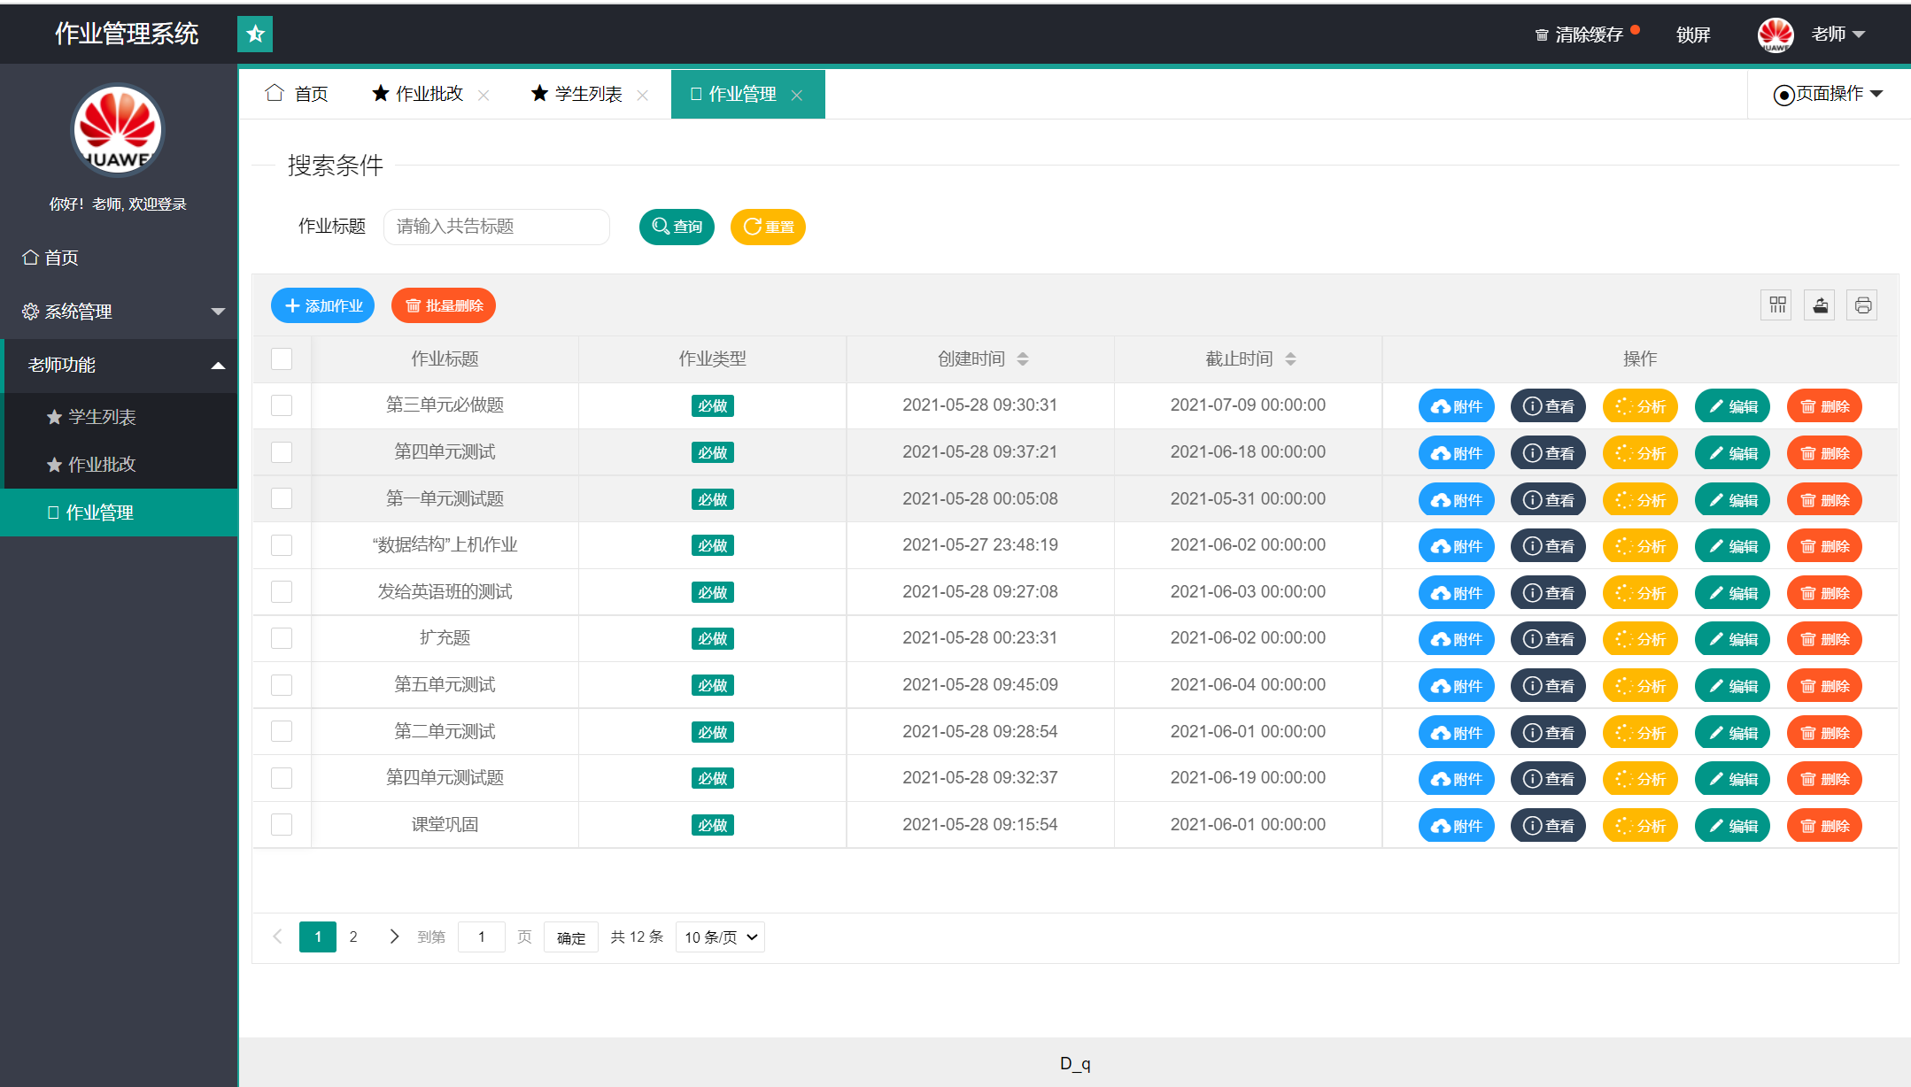
Task: Click the print table icon
Action: pyautogui.click(x=1862, y=305)
